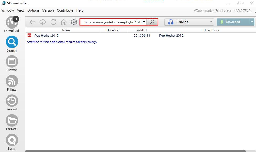256x152 pixels.
Task: Refresh results with the circular arrows icon
Action: (53, 22)
